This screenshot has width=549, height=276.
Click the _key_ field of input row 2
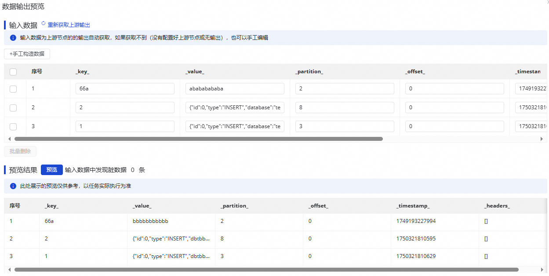coord(125,108)
